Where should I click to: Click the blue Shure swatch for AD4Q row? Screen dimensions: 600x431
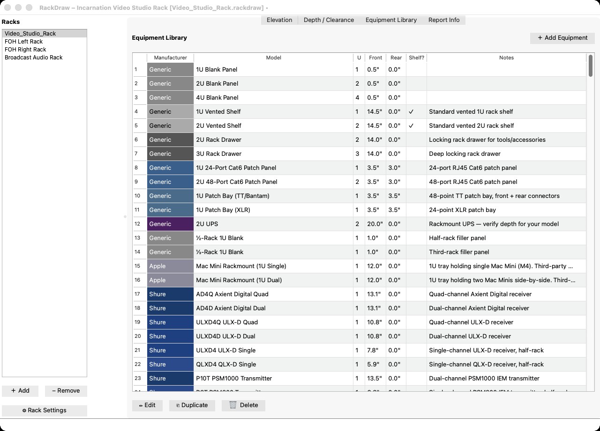coord(170,294)
